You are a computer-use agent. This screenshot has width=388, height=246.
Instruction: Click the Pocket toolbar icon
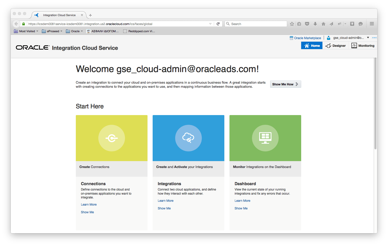pos(307,24)
